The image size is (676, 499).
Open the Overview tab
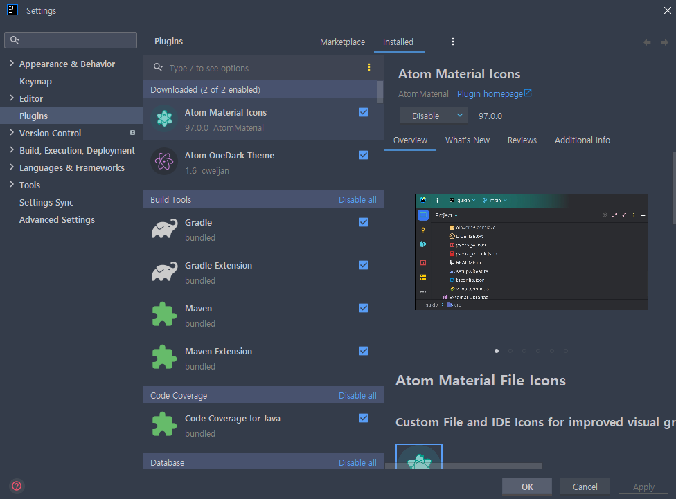tap(410, 140)
